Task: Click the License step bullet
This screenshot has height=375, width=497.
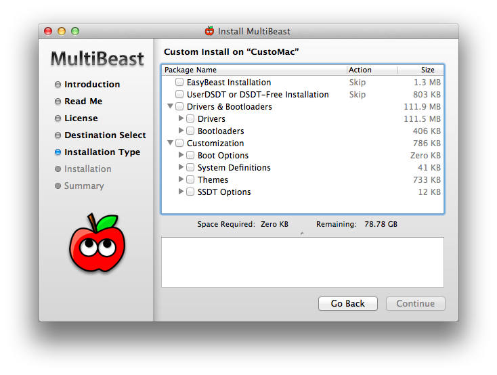Action: (58, 118)
